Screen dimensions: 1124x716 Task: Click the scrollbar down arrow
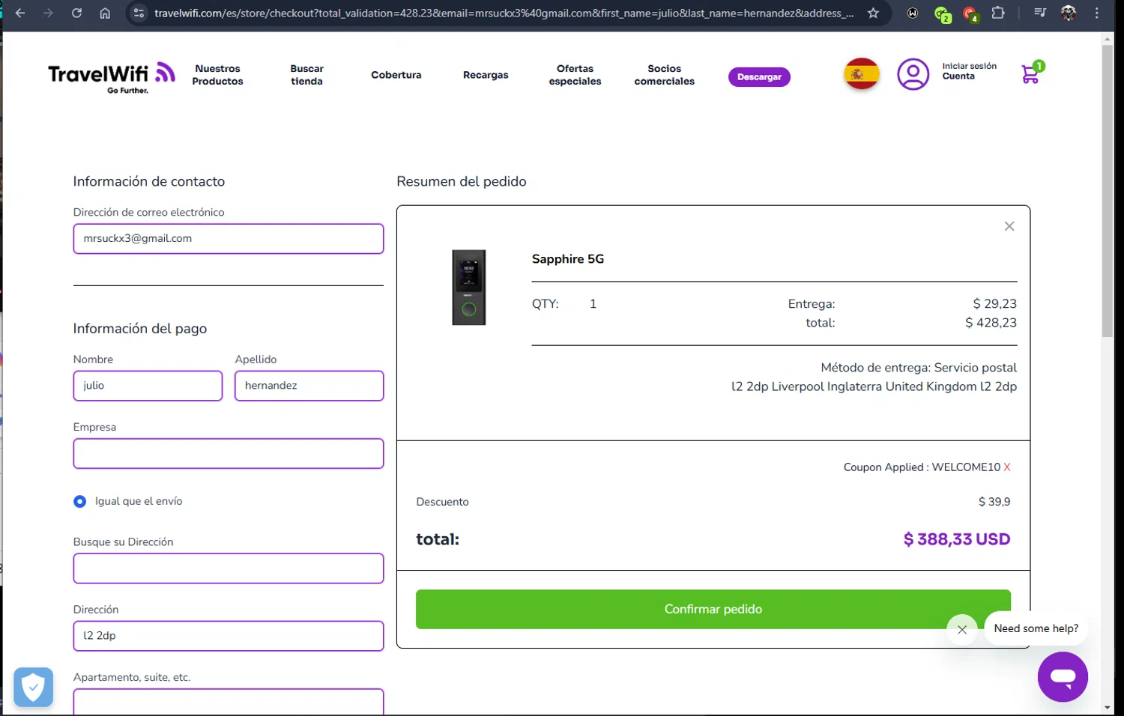pyautogui.click(x=1108, y=708)
